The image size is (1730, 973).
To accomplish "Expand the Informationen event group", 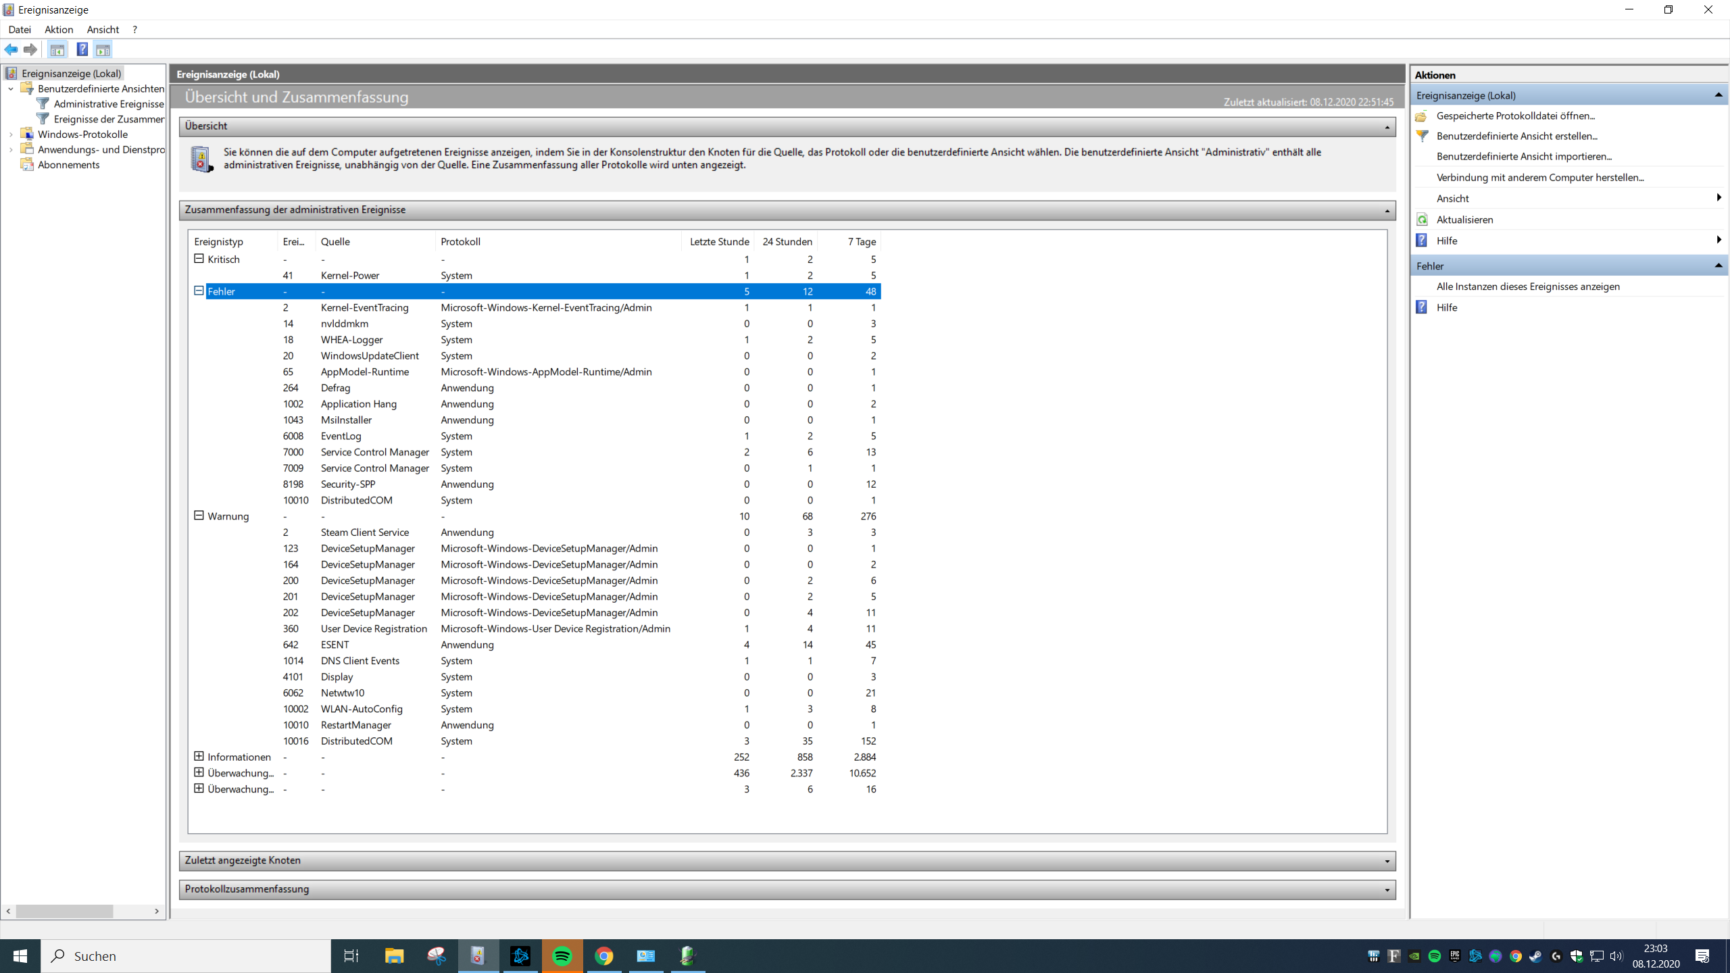I will tap(199, 757).
